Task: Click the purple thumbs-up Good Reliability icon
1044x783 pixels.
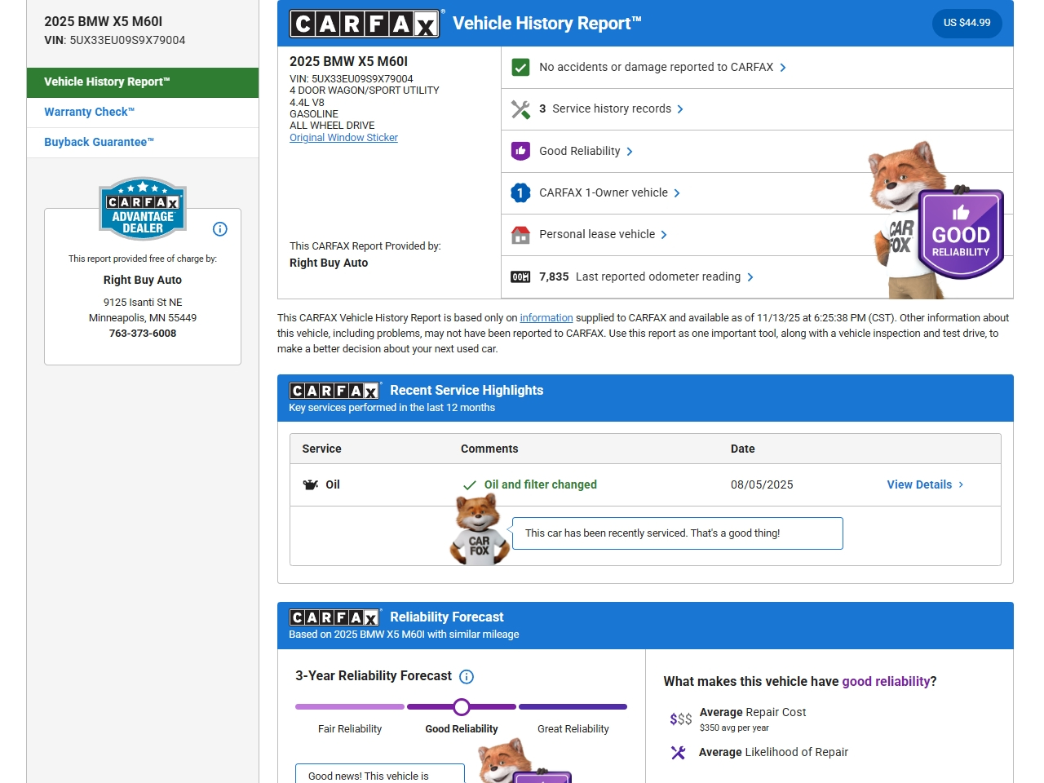Action: point(520,151)
